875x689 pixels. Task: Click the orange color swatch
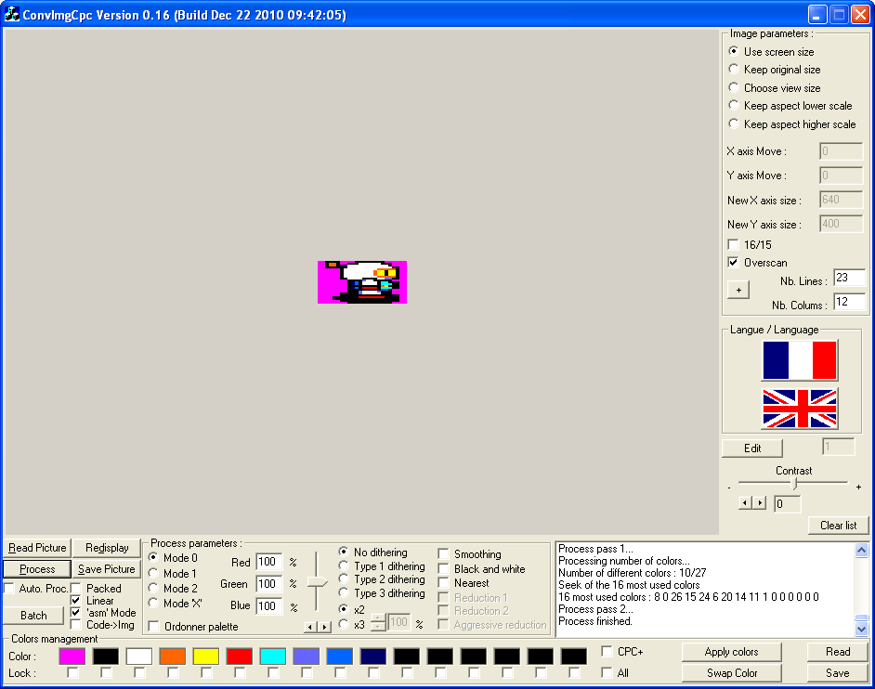(x=173, y=656)
